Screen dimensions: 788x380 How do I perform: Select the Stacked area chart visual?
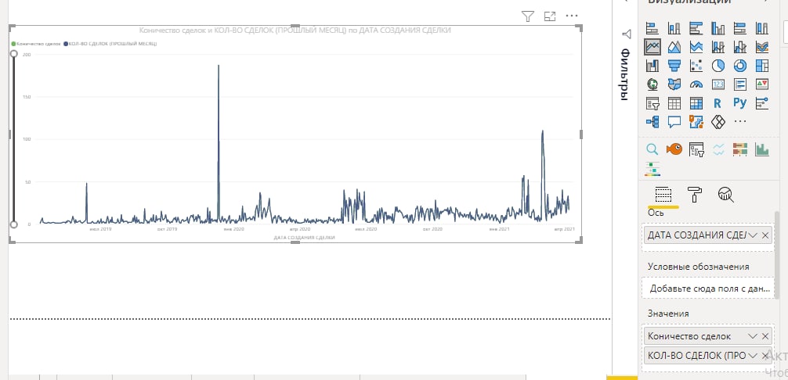[696, 47]
